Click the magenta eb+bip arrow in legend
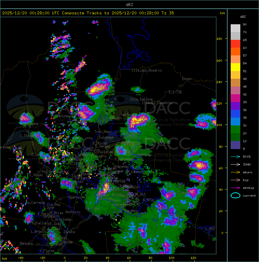Image resolution: width=259 pixels, height=262 pixels. (235, 188)
